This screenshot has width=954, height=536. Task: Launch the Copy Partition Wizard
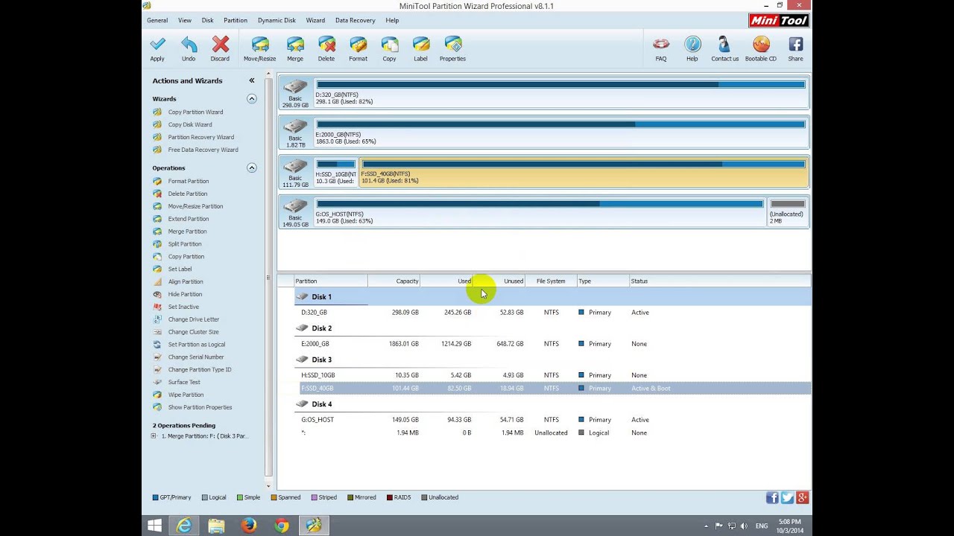click(195, 112)
